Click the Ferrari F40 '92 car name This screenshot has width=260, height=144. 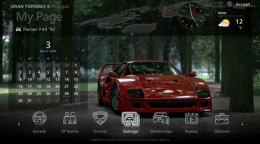click(x=39, y=29)
